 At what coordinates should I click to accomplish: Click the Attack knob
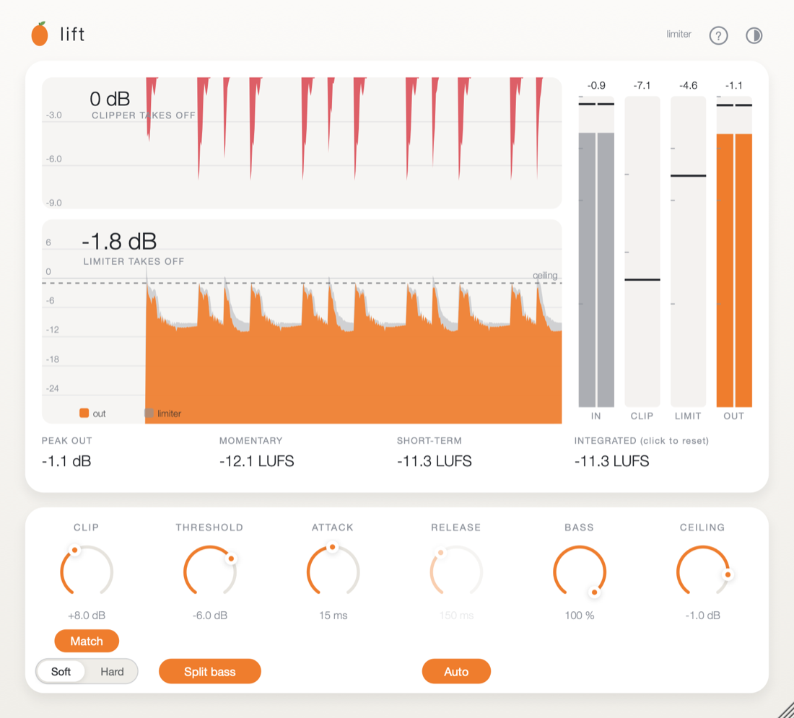[x=333, y=572]
